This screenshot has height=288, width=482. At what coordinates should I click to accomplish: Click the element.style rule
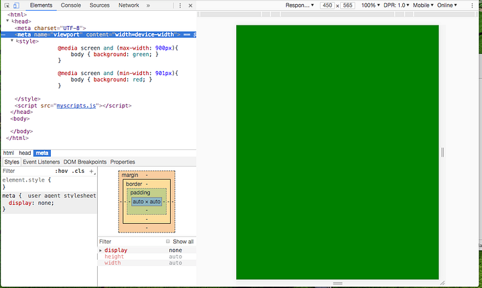pos(27,180)
